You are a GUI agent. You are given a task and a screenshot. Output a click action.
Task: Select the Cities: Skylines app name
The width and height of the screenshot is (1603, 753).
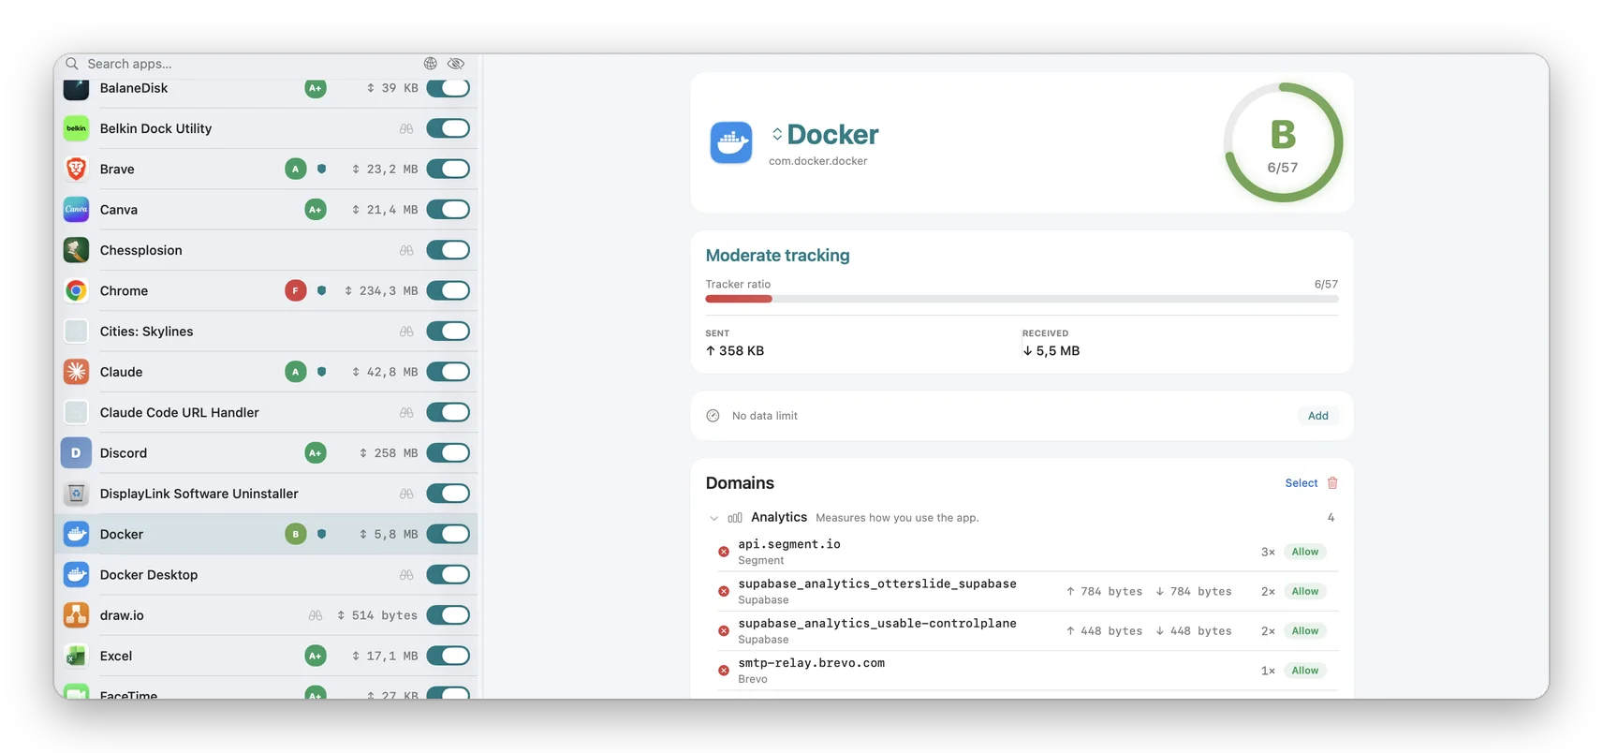147,332
